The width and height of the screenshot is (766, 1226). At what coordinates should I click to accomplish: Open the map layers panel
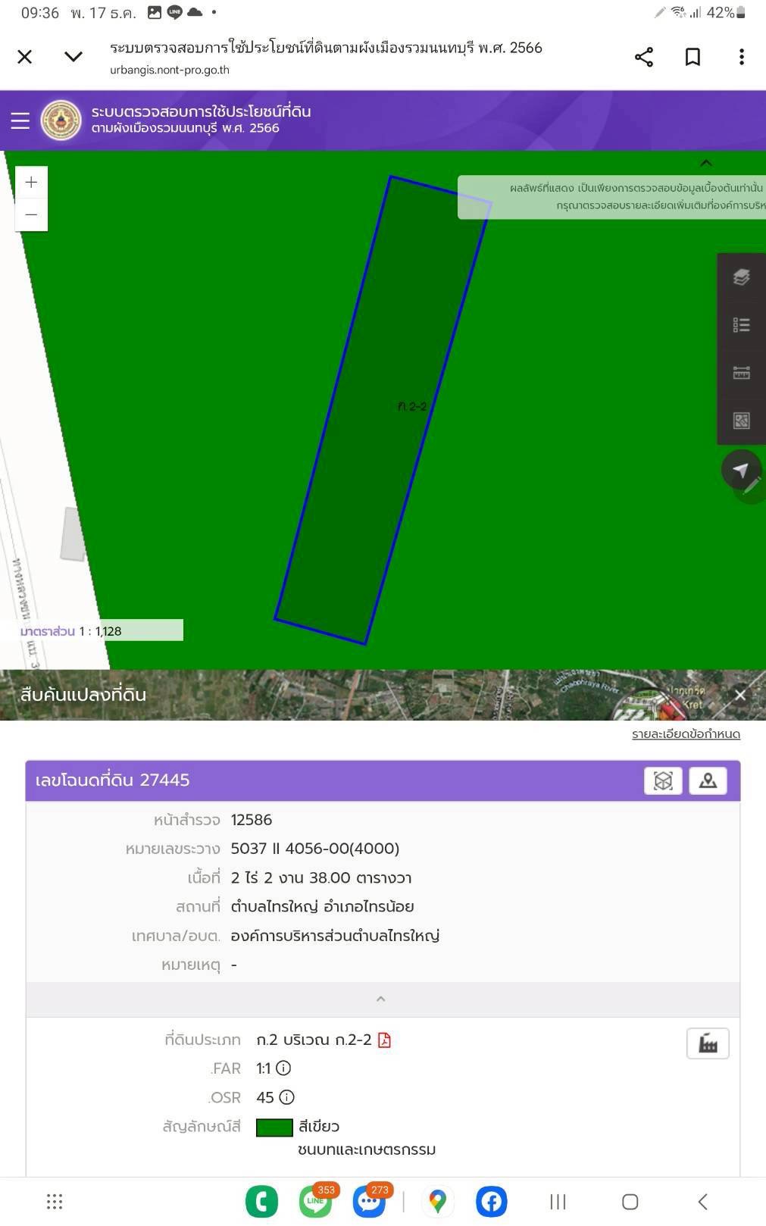[741, 277]
